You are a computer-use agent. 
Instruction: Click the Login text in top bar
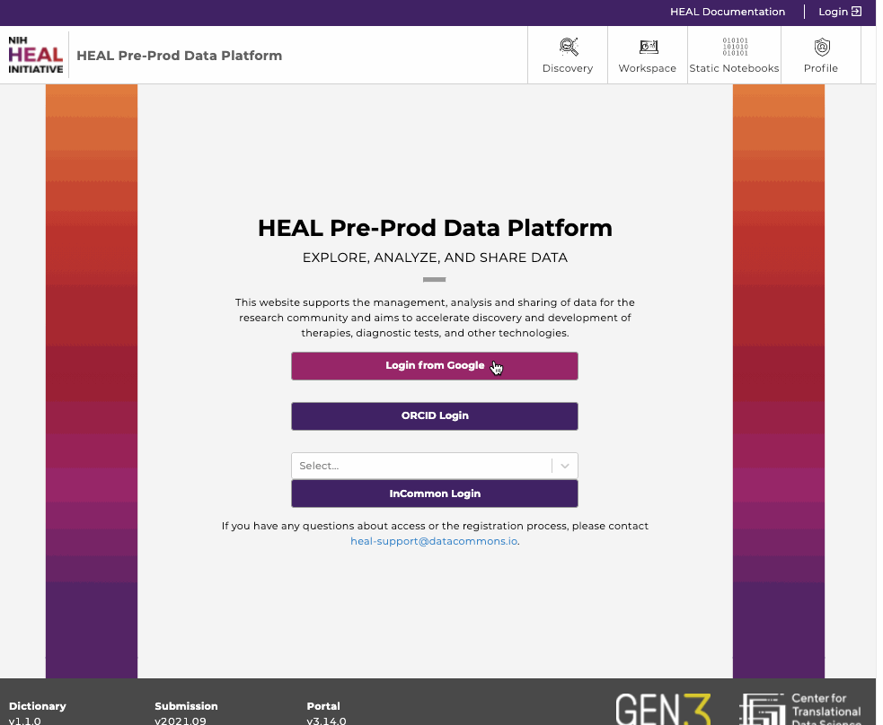coord(833,12)
